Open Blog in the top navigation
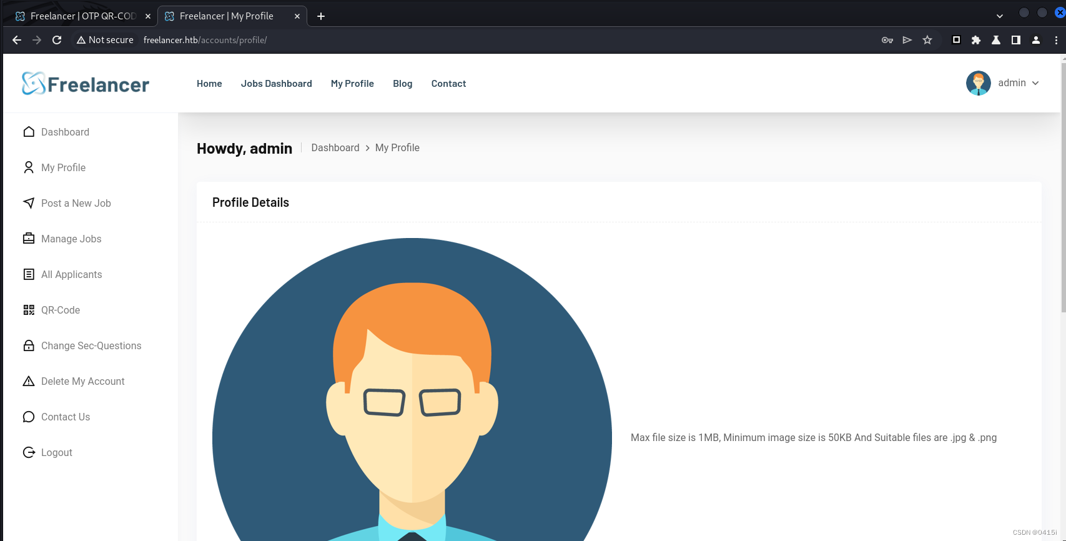 point(403,84)
